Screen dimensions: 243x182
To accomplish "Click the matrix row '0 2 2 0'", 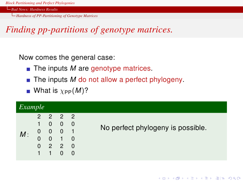I will tap(56, 146).
